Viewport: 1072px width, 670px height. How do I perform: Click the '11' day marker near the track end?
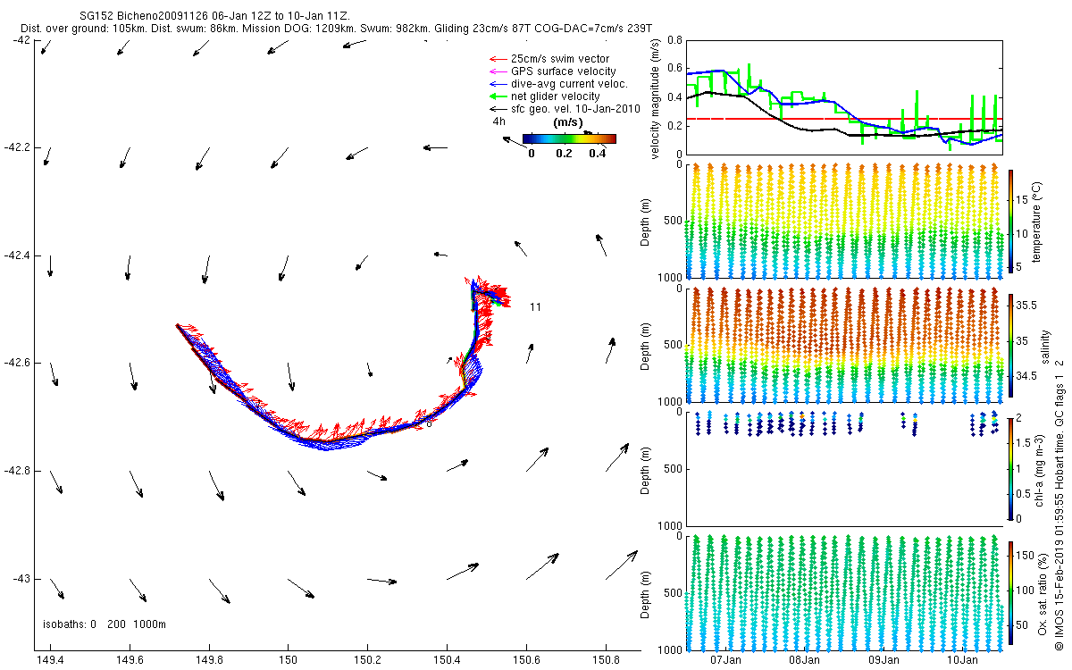click(x=535, y=307)
